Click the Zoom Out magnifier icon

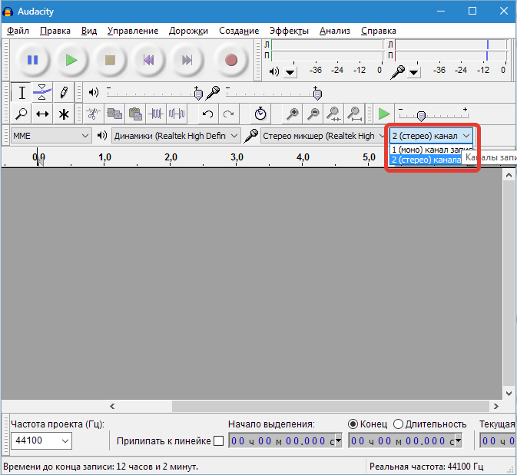click(x=313, y=114)
